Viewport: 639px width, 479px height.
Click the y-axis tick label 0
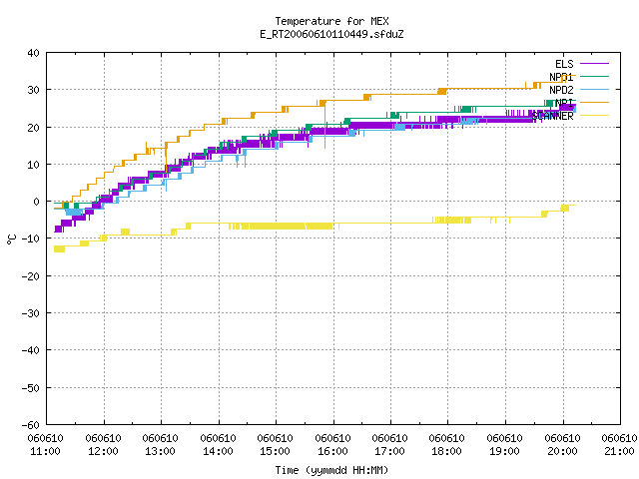coord(37,202)
